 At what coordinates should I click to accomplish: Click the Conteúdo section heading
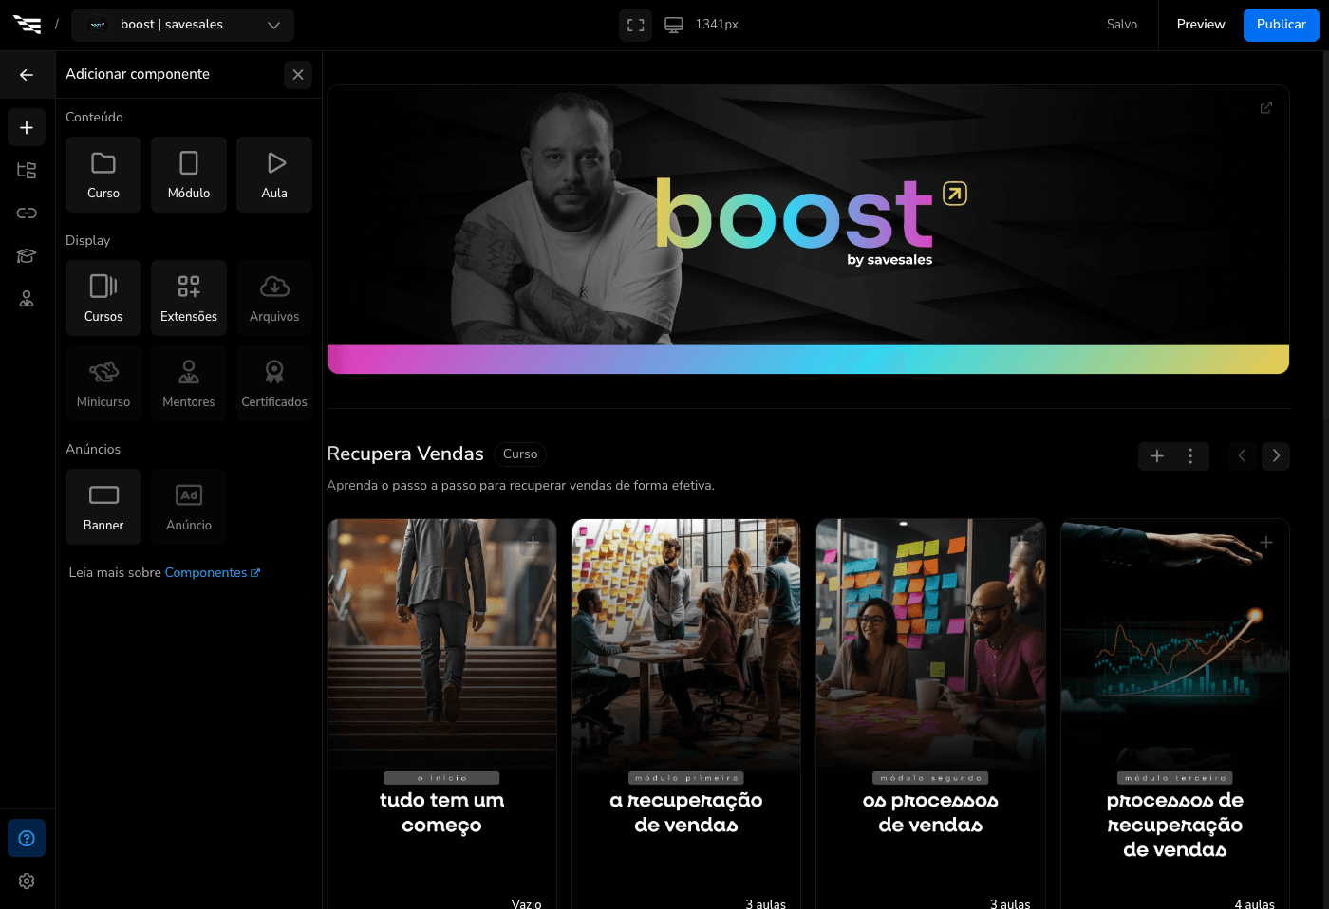pyautogui.click(x=94, y=117)
